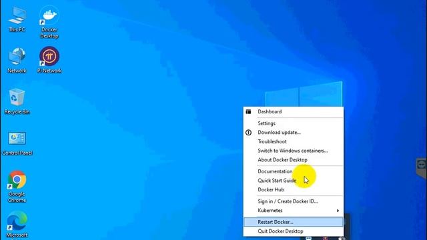Image resolution: width=427 pixels, height=240 pixels.
Task: Open Docker Hub menu item
Action: (294, 189)
